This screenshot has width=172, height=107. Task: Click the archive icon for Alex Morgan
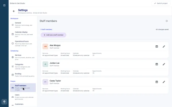point(157,47)
